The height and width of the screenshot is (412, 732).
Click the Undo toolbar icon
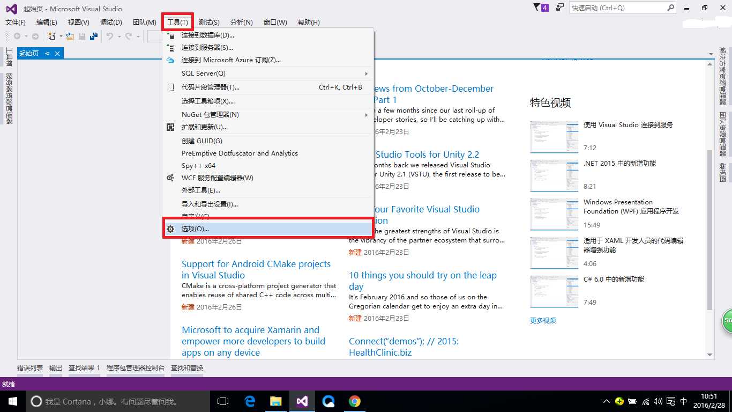point(109,36)
